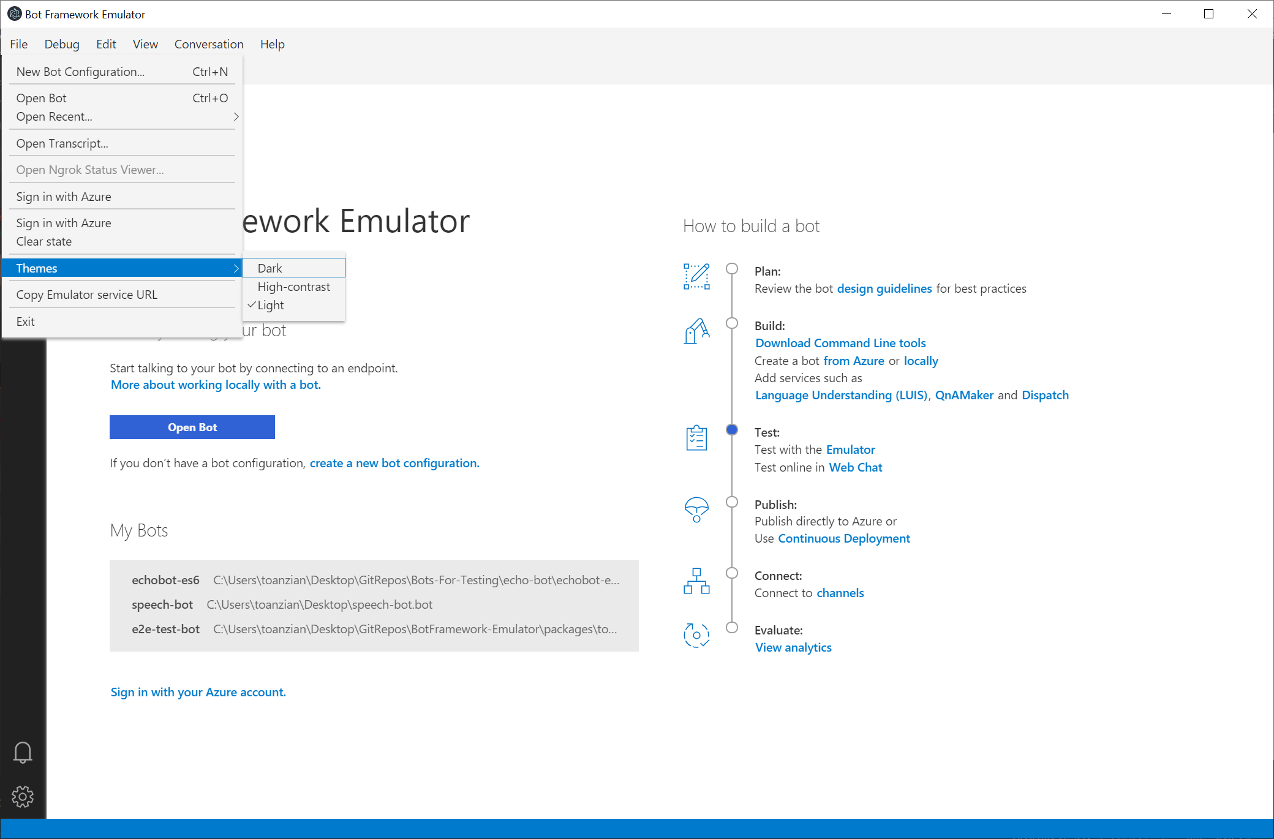Choose Clear state menu item
The height and width of the screenshot is (839, 1274).
pos(123,241)
